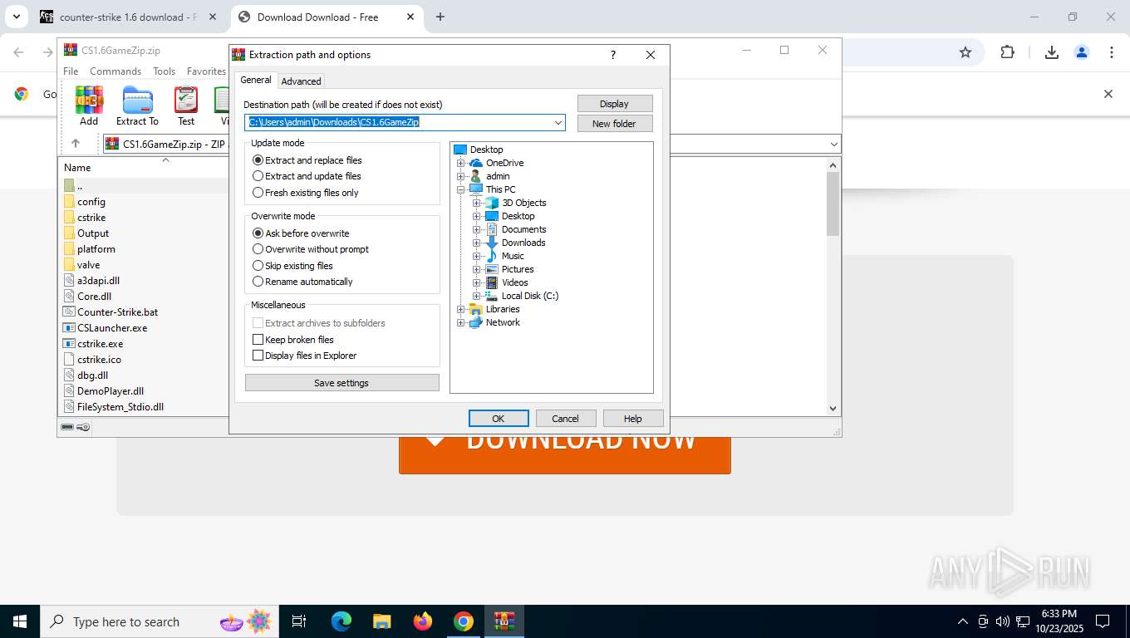
Task: Expand the Libraries tree node
Action: tap(460, 309)
